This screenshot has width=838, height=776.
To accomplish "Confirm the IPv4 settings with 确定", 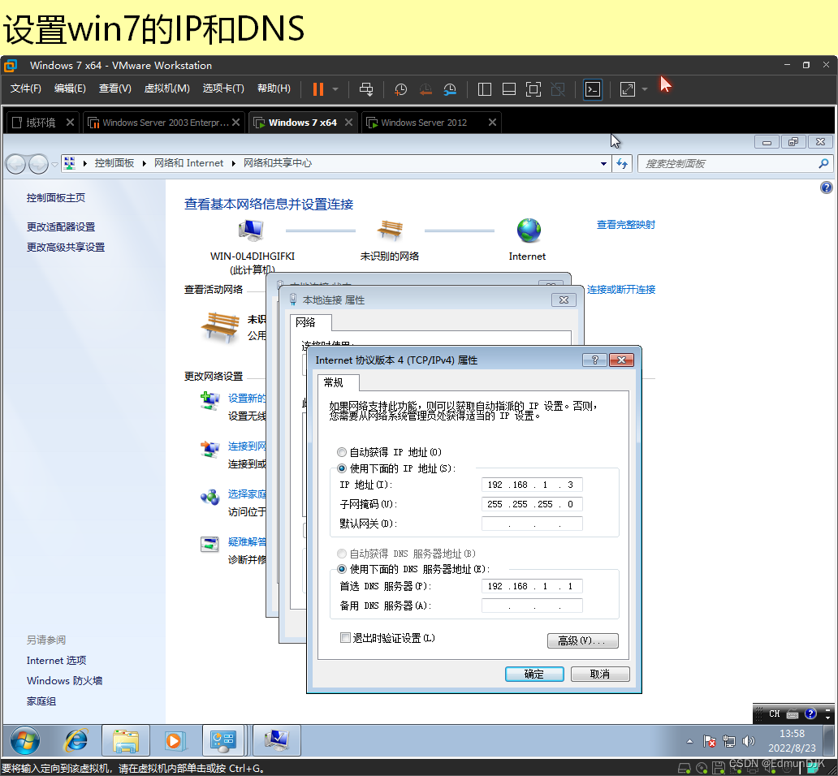I will [x=534, y=674].
